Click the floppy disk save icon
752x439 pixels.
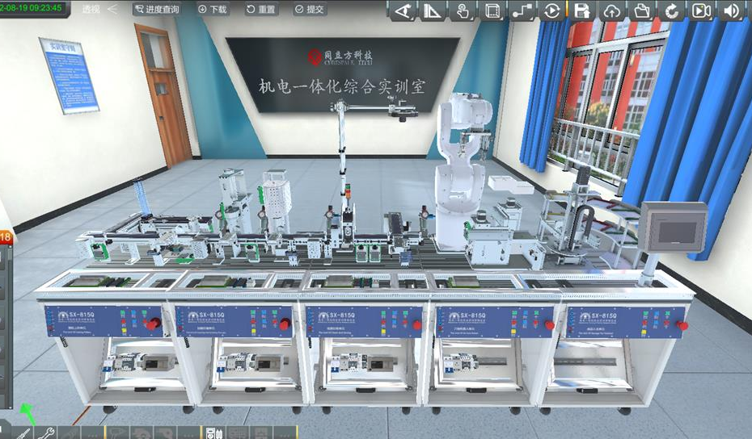click(x=581, y=10)
